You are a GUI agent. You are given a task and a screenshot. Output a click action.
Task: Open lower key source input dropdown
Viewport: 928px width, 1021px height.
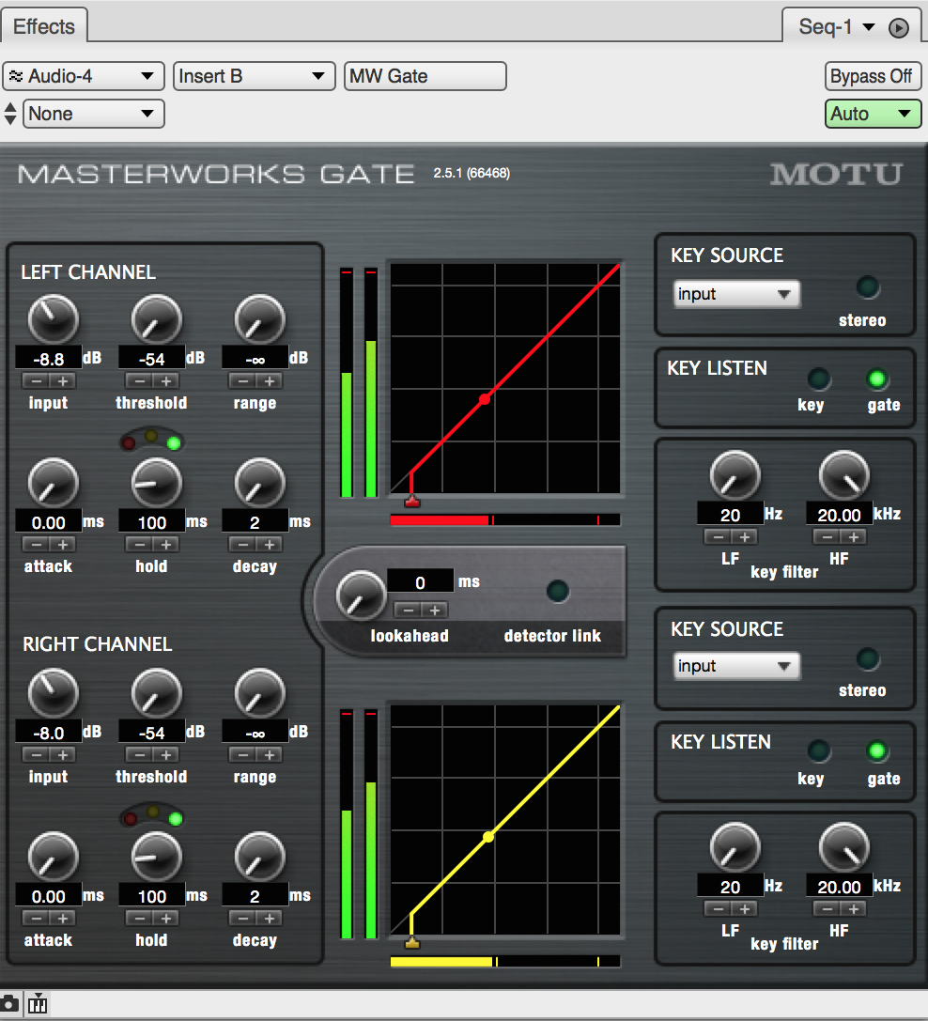click(x=735, y=666)
